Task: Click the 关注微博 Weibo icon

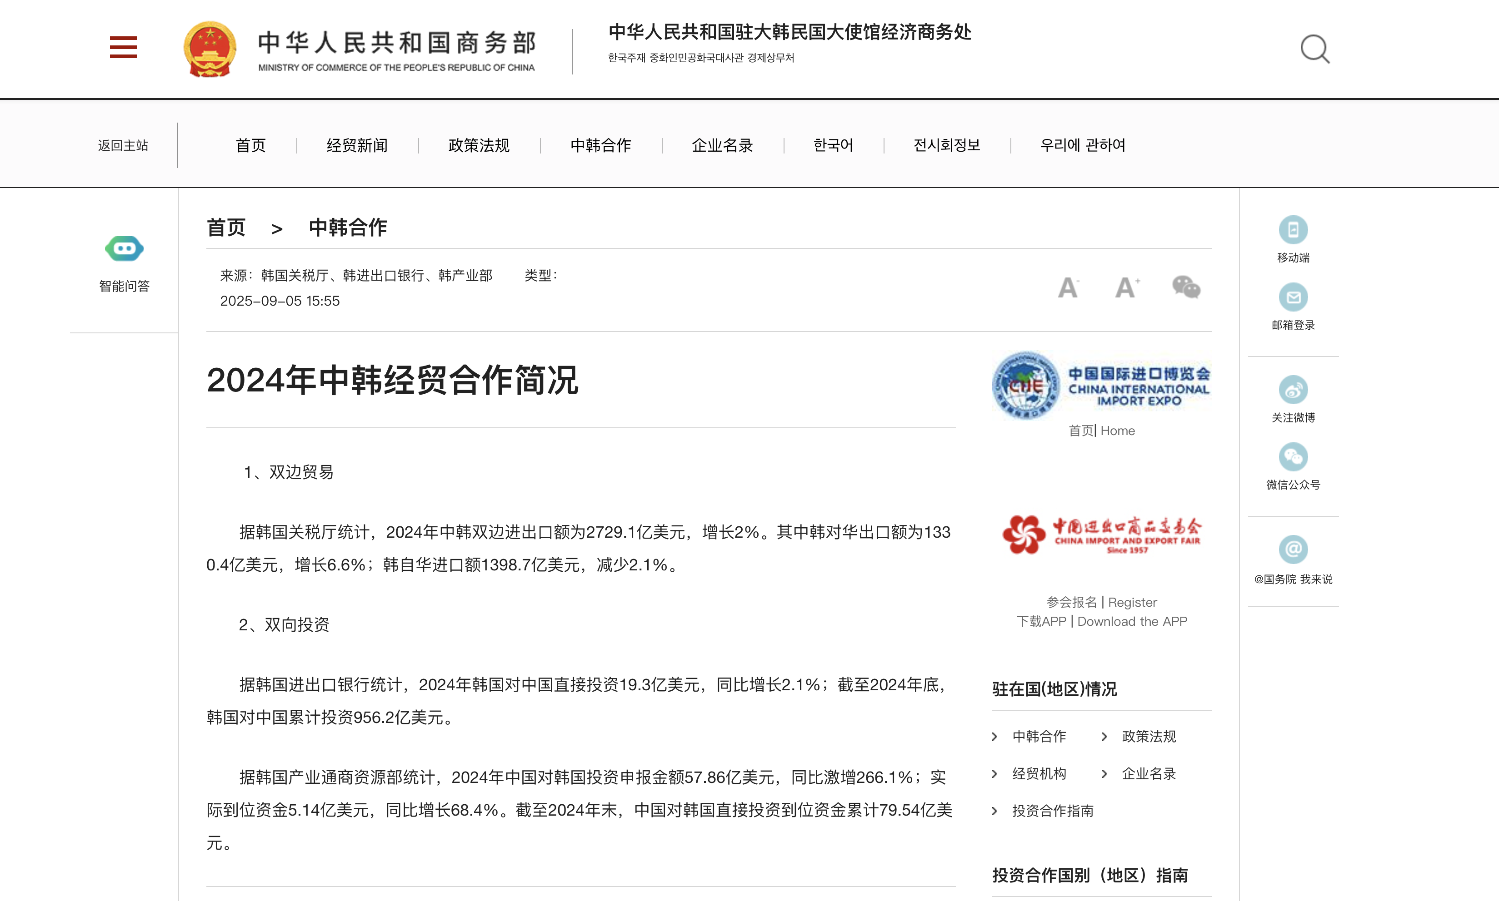Action: (x=1293, y=390)
